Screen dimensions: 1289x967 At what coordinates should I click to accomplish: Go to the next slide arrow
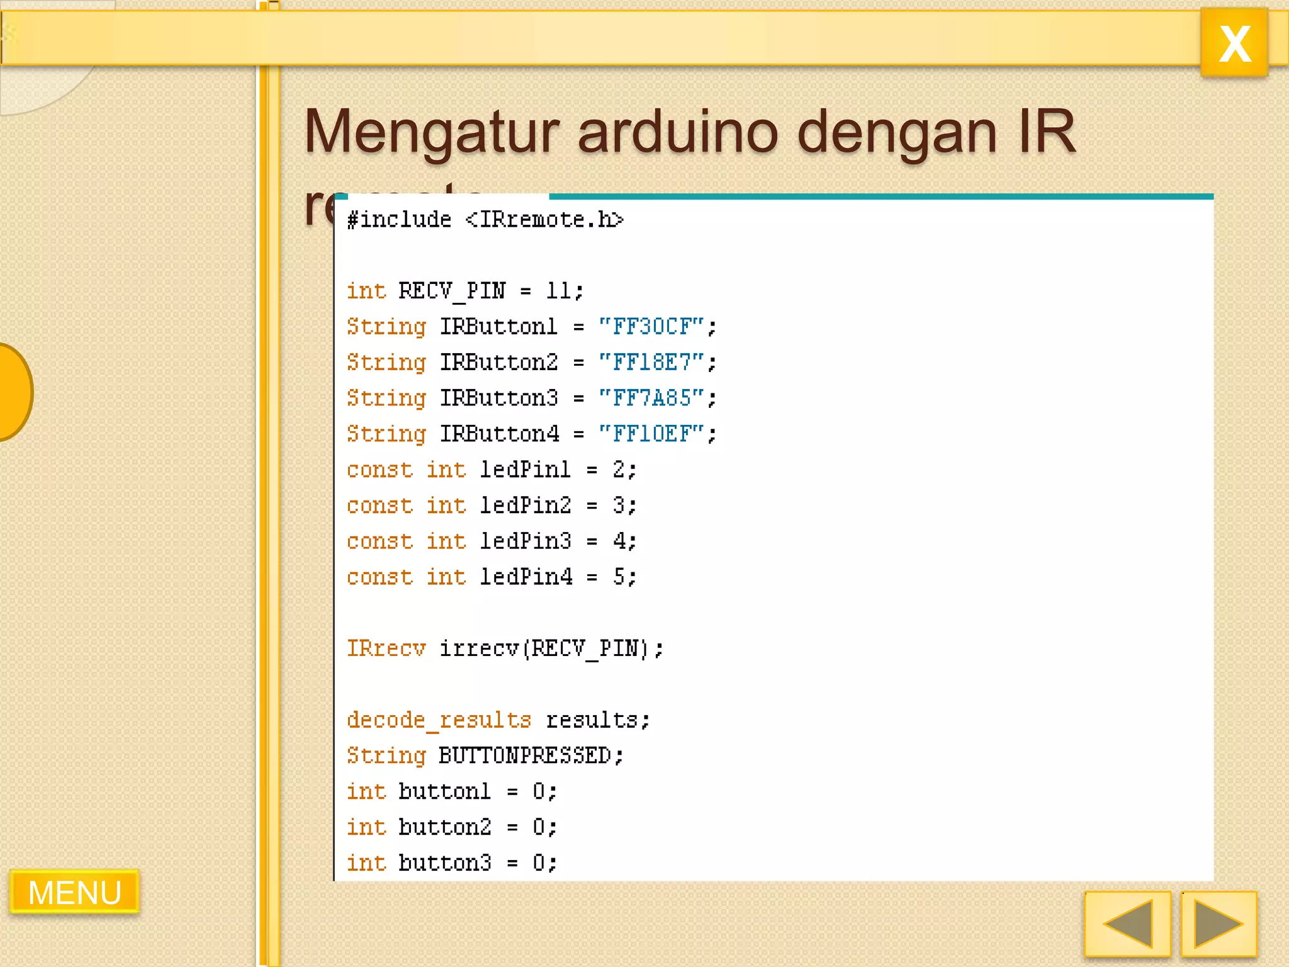point(1219,924)
